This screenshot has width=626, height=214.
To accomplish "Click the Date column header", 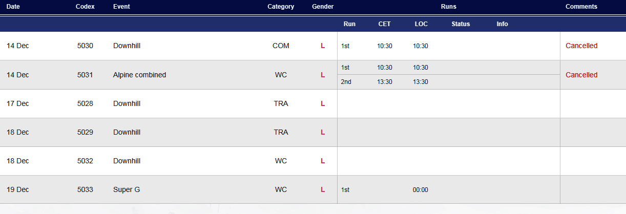I will [x=13, y=7].
